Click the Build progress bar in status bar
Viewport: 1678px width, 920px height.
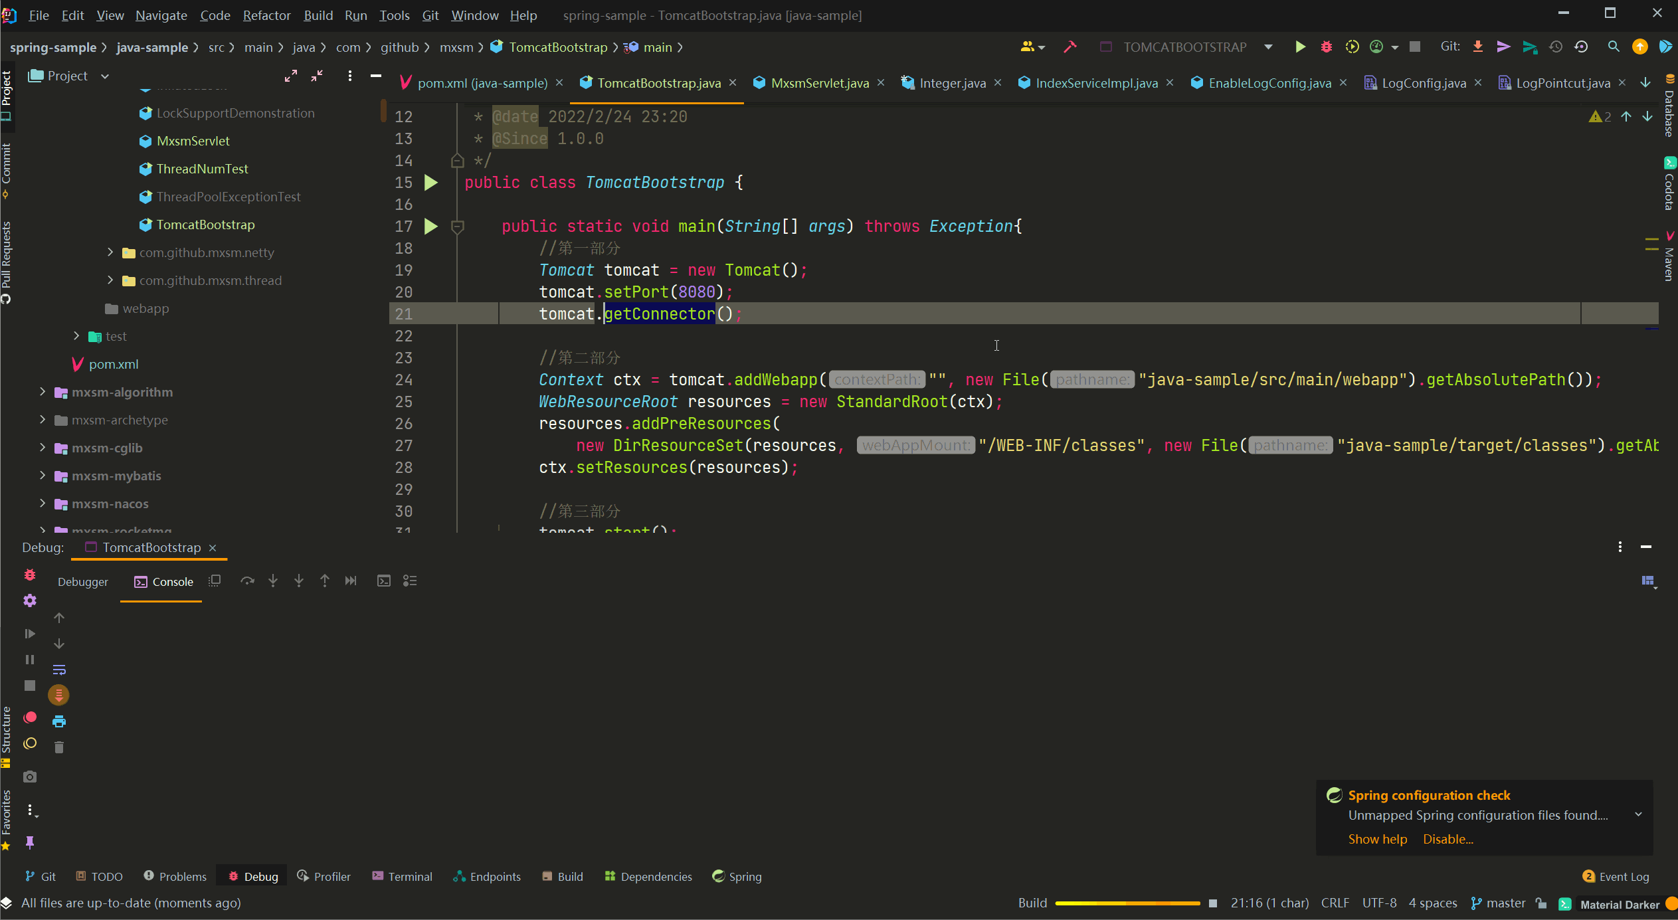1127,903
